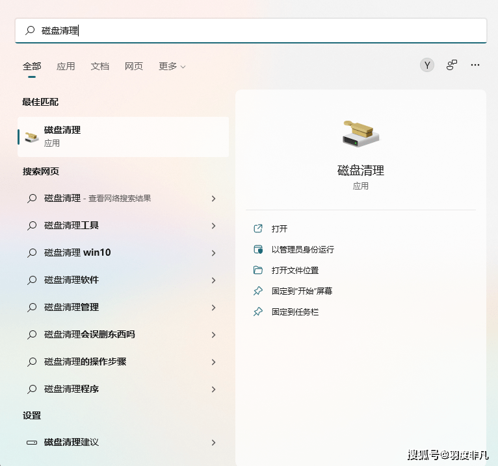The width and height of the screenshot is (498, 466).
Task: Click search icon beside 磁盘清理软件
Action: (32, 280)
